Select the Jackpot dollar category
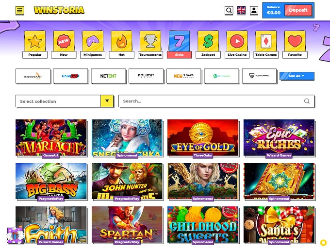The image size is (330, 248). 208,41
